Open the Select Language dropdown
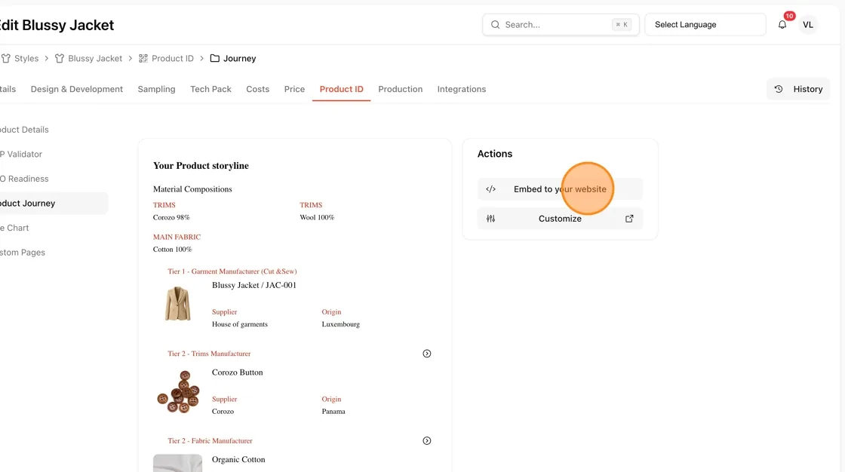The width and height of the screenshot is (845, 472). point(705,25)
